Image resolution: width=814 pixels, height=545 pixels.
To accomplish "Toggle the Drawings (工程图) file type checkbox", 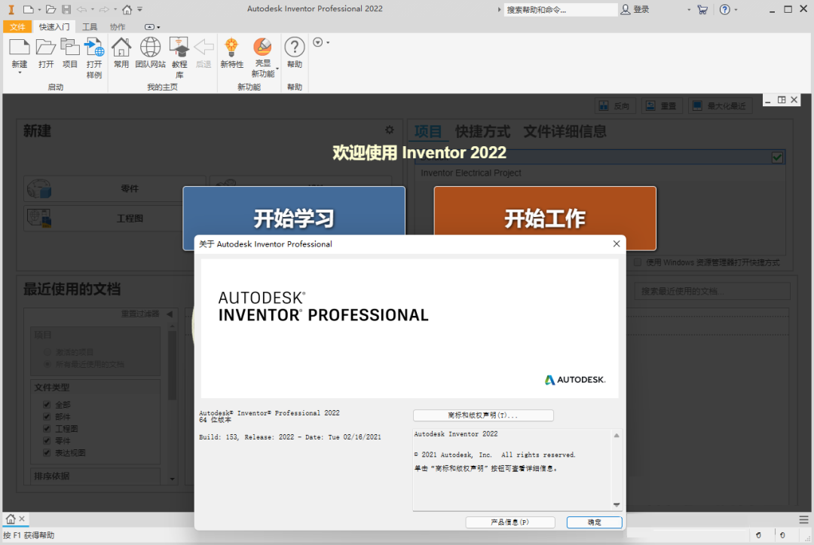I will [x=47, y=428].
